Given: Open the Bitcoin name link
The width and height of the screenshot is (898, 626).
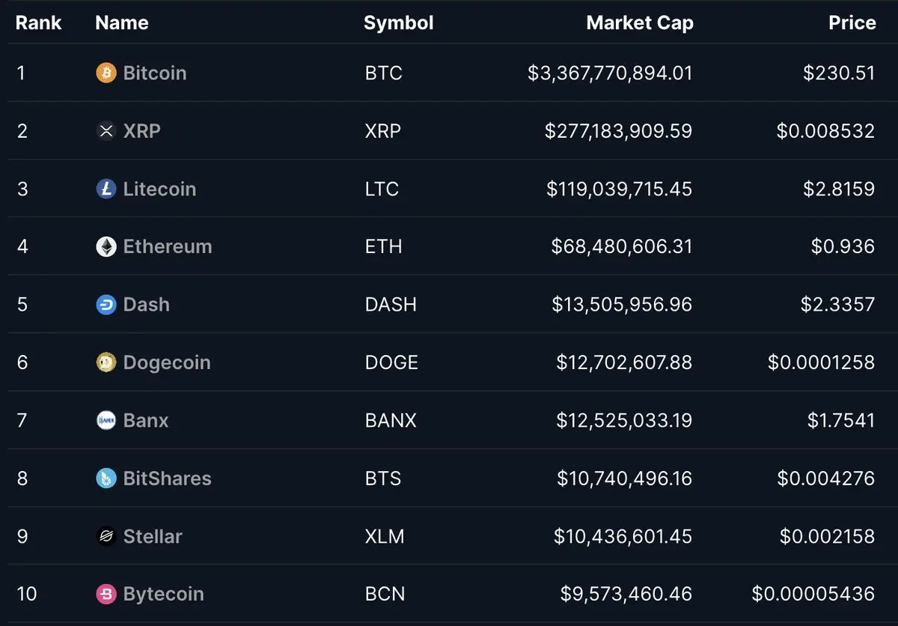Looking at the screenshot, I should [155, 73].
